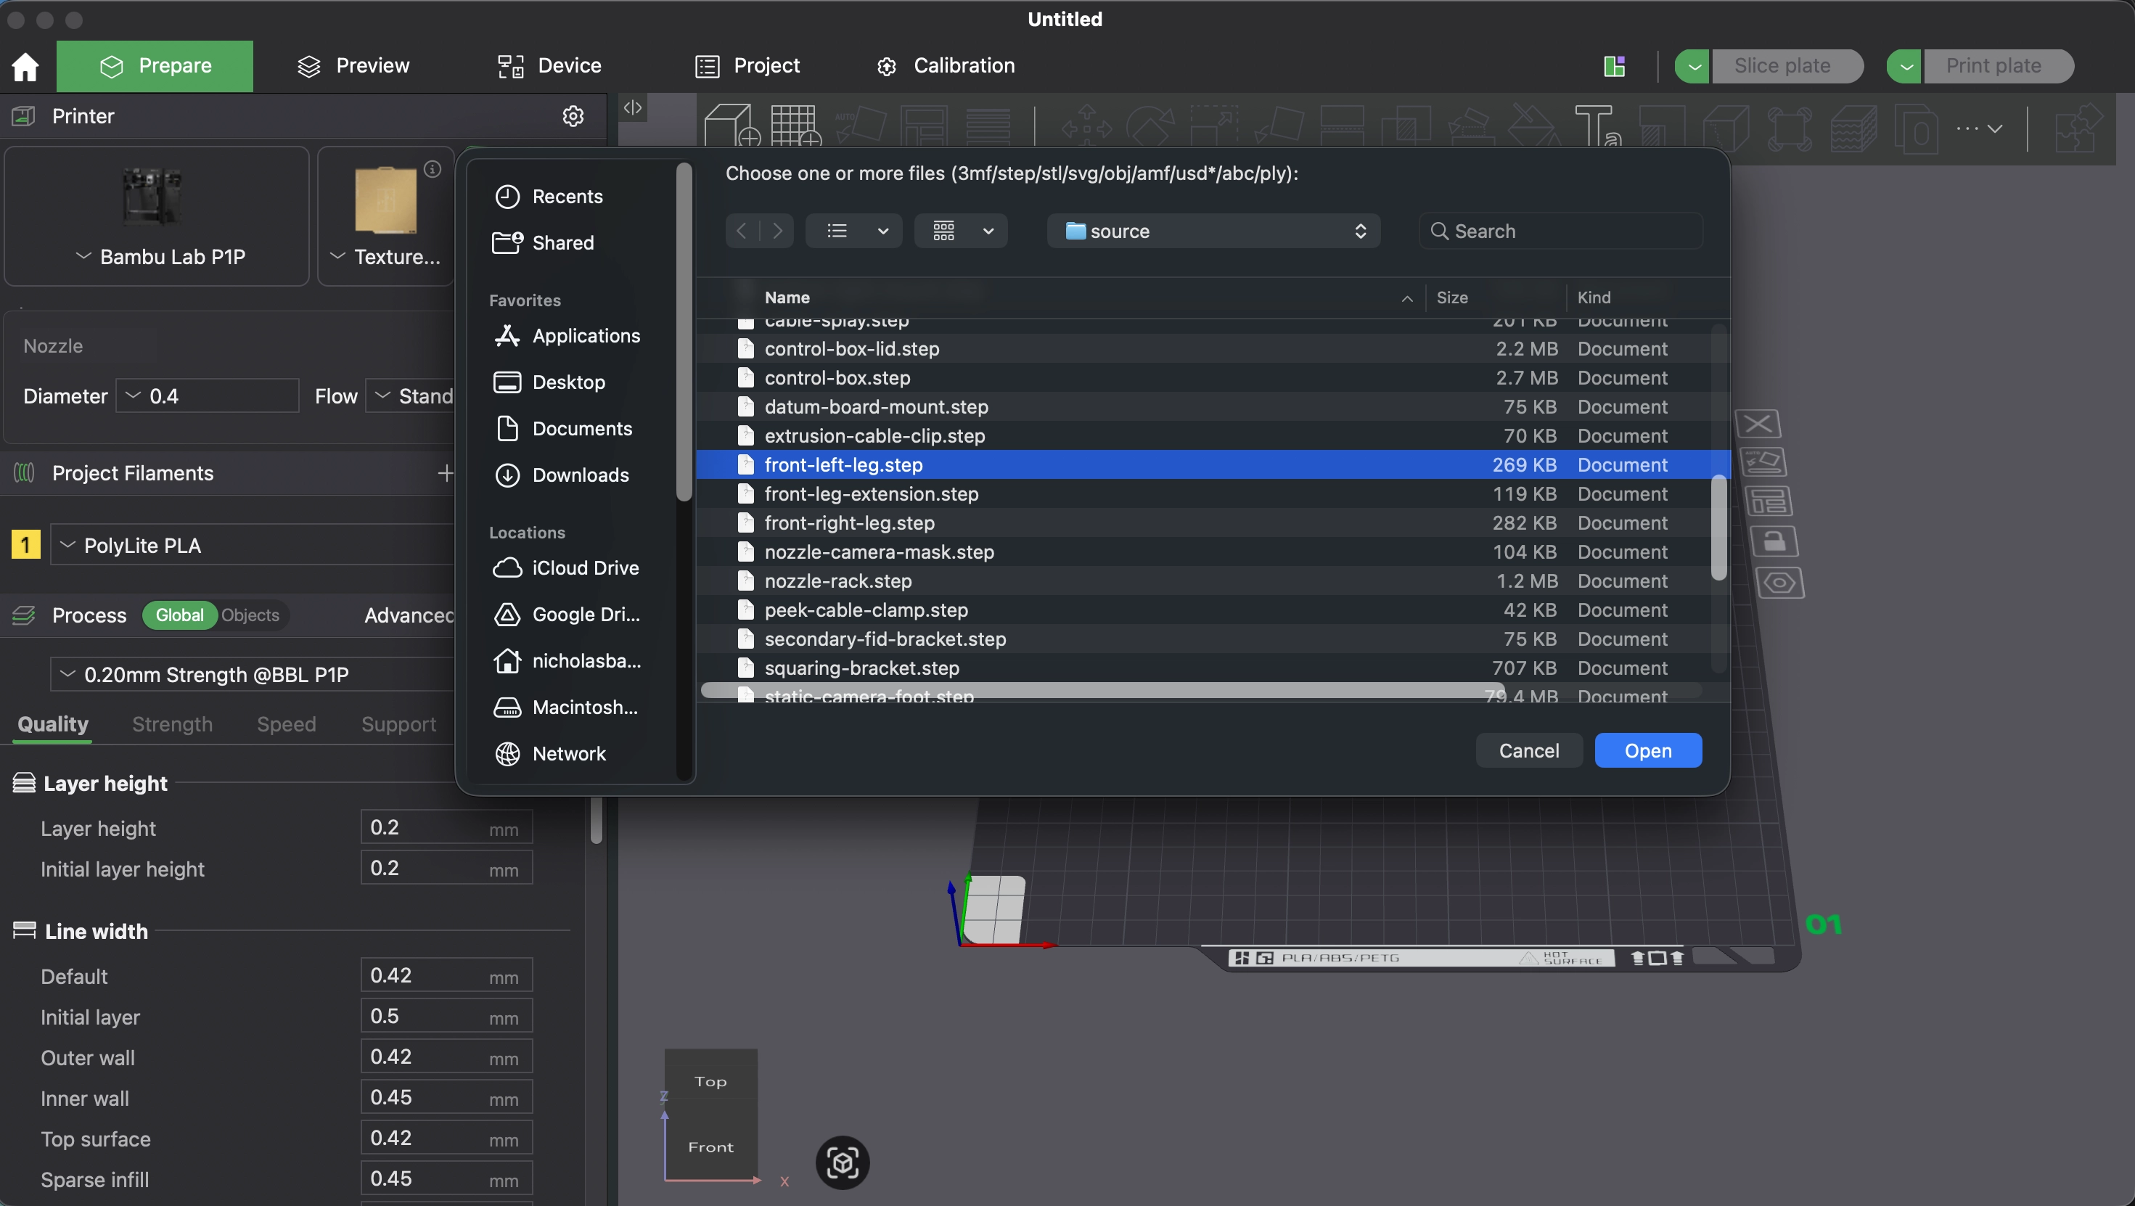Click the yellow filament 1 color swatch
2135x1206 pixels.
click(x=25, y=546)
